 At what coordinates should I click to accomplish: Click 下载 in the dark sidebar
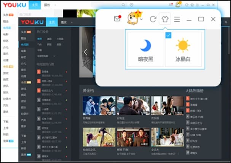pos(24,136)
